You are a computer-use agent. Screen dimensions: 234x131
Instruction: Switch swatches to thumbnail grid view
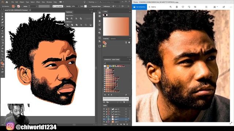(129, 43)
